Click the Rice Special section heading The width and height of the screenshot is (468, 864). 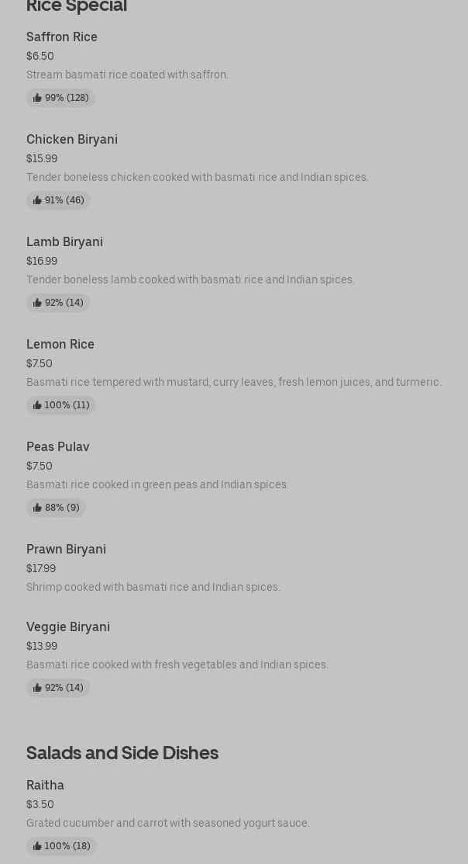tap(77, 6)
